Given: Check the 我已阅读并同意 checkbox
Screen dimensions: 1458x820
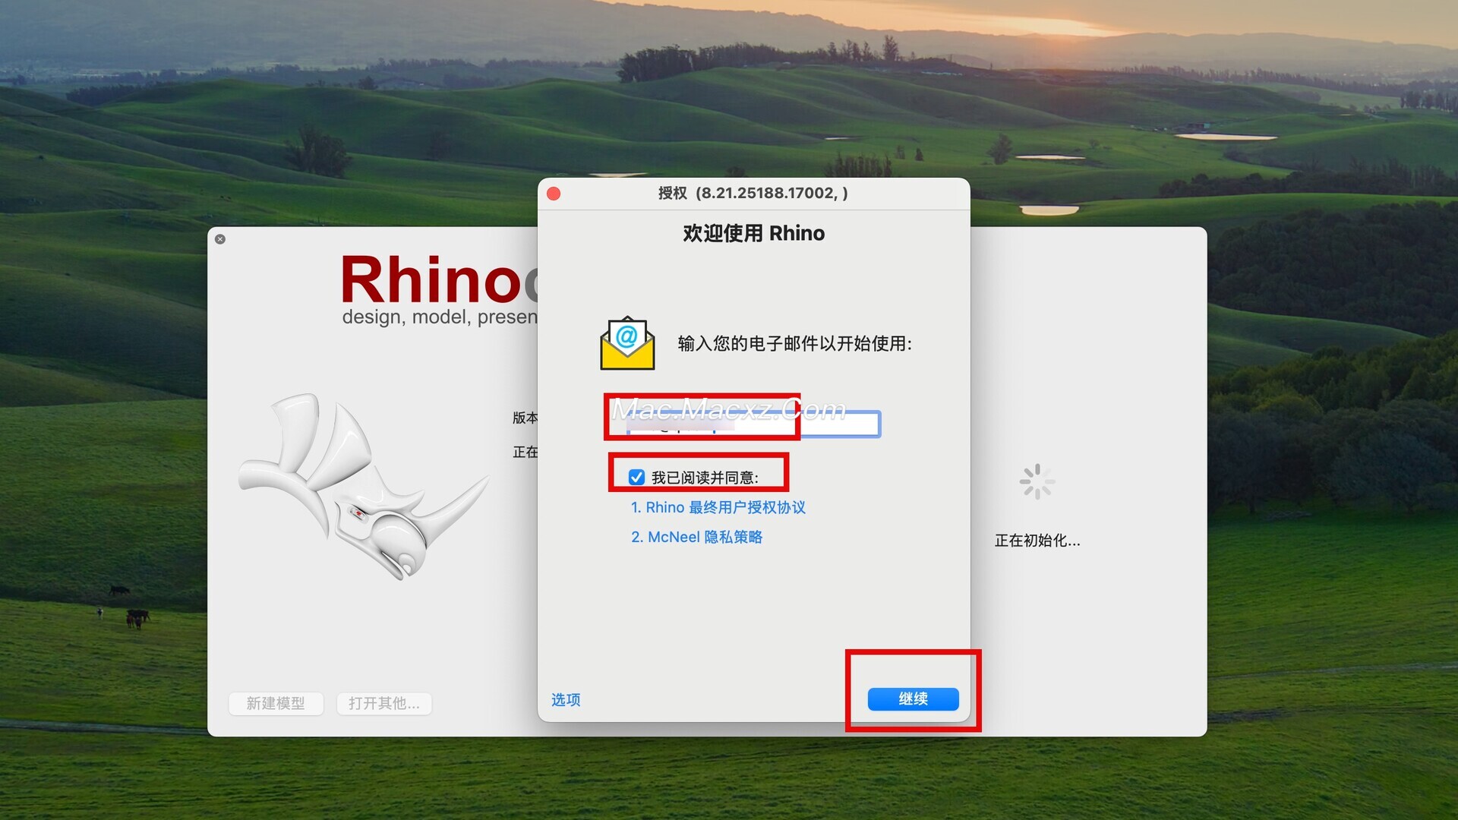Looking at the screenshot, I should pos(636,477).
